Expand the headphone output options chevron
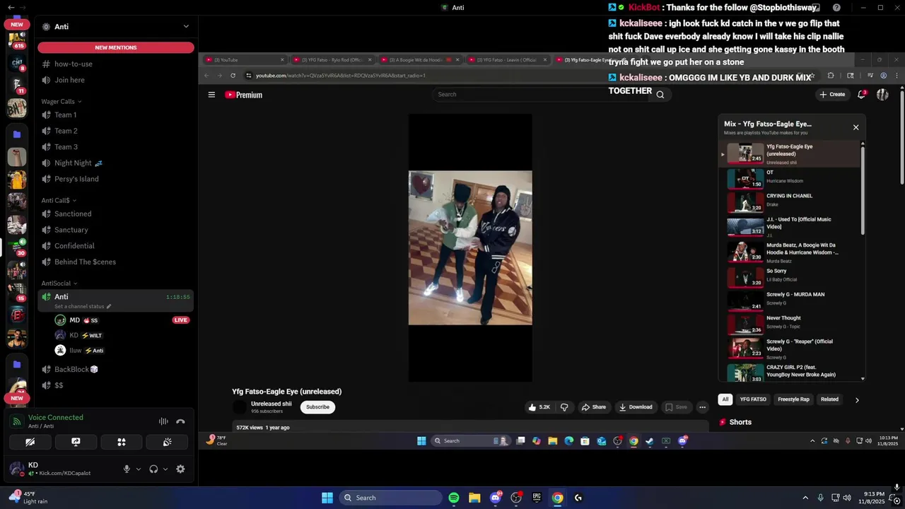This screenshot has width=905, height=509. point(165,469)
